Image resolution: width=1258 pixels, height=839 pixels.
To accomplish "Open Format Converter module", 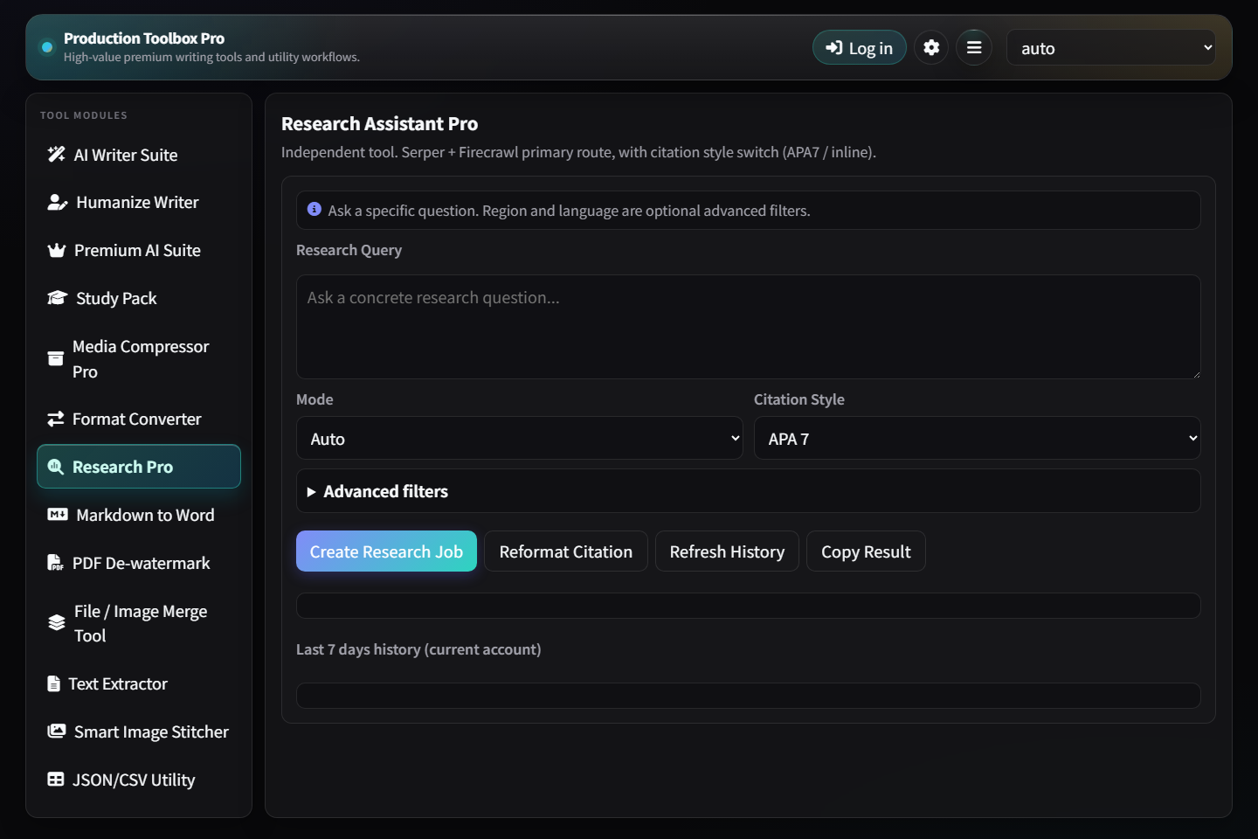I will coord(139,419).
